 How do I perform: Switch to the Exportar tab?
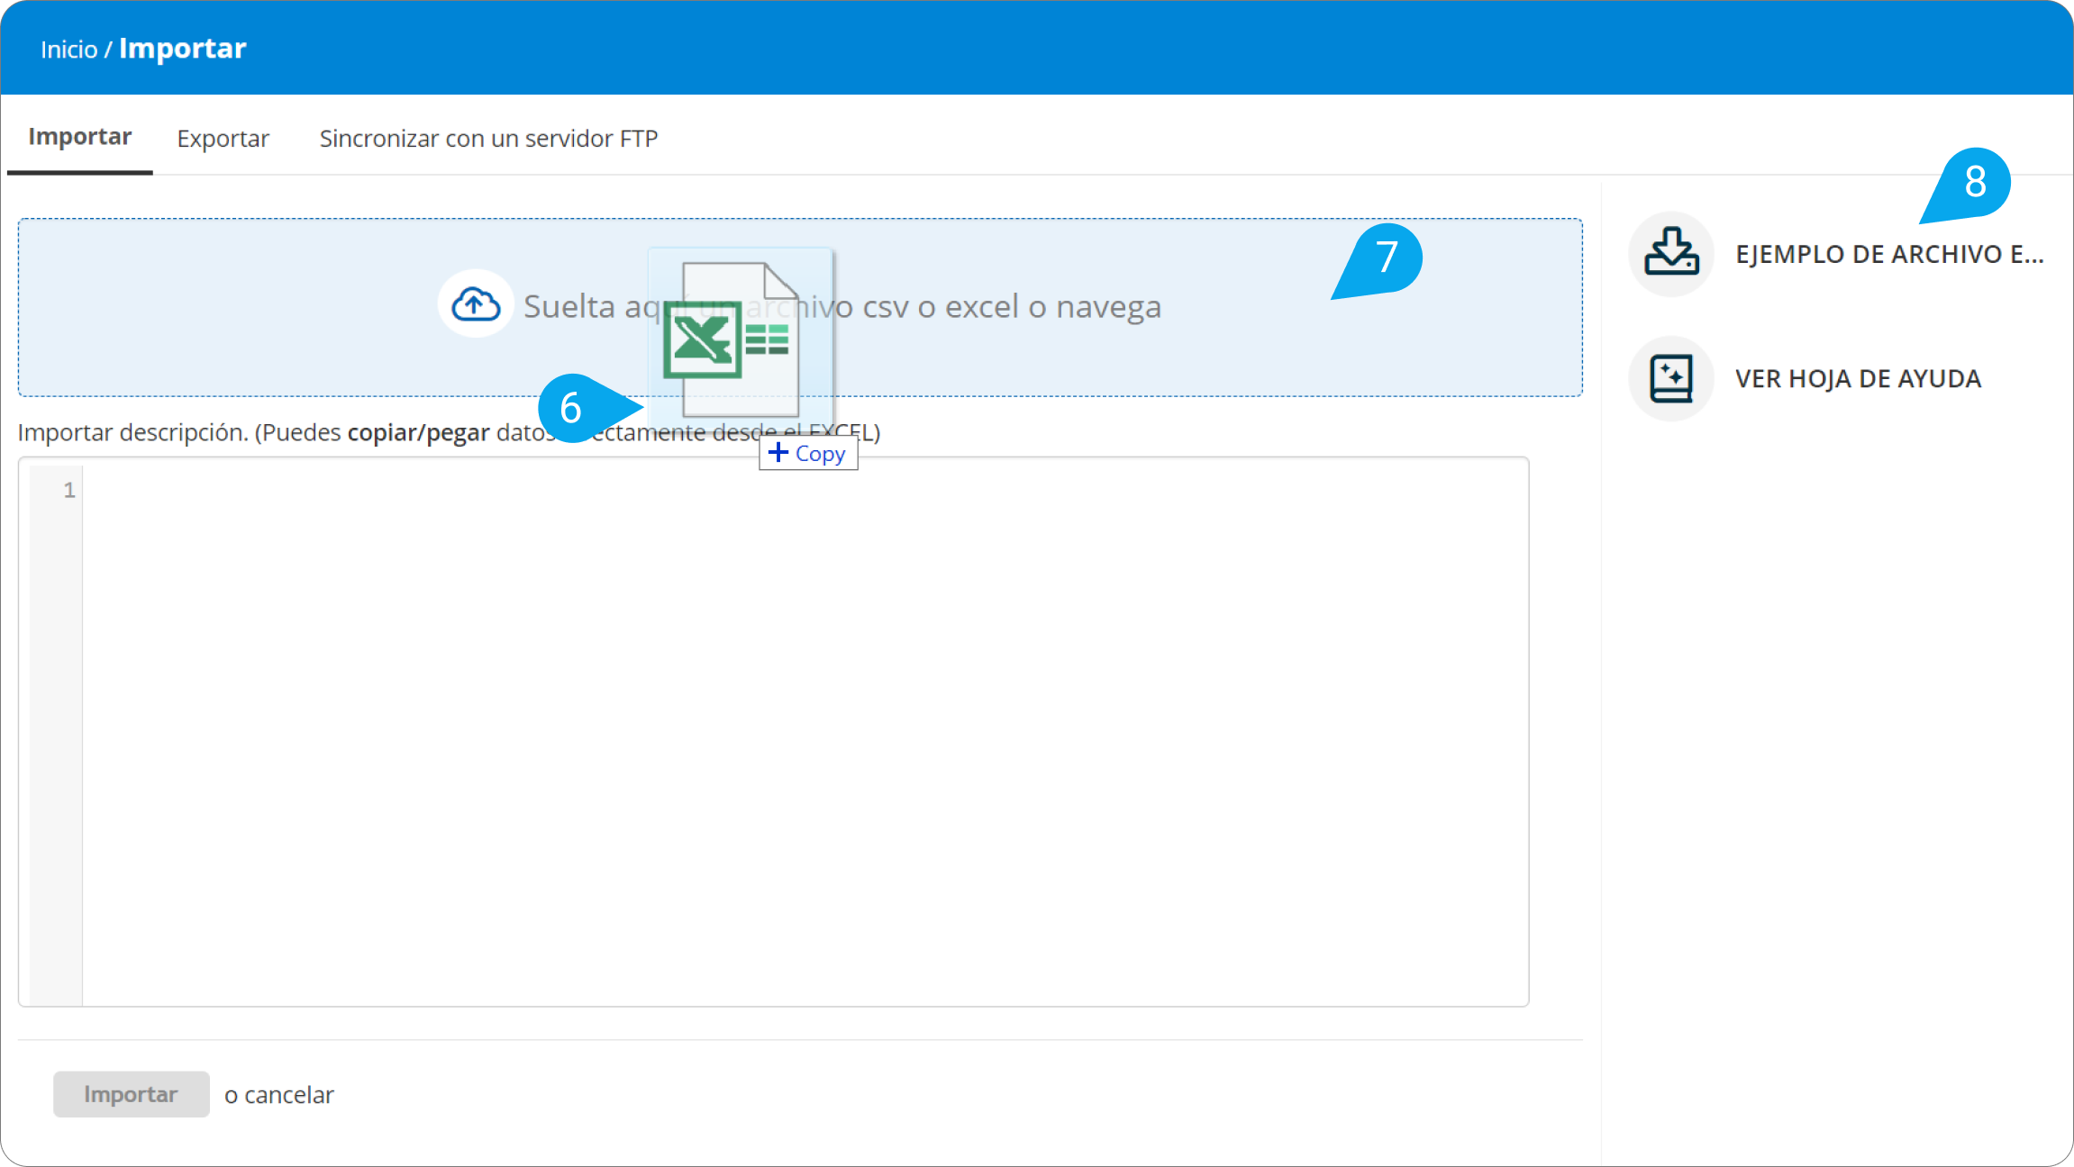click(223, 138)
